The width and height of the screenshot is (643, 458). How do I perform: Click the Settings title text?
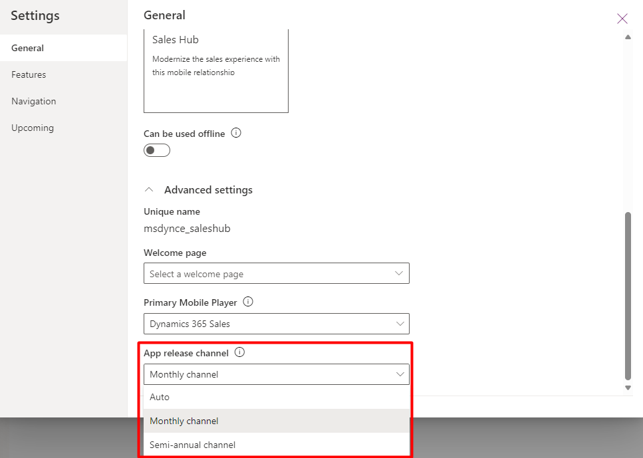pyautogui.click(x=35, y=15)
